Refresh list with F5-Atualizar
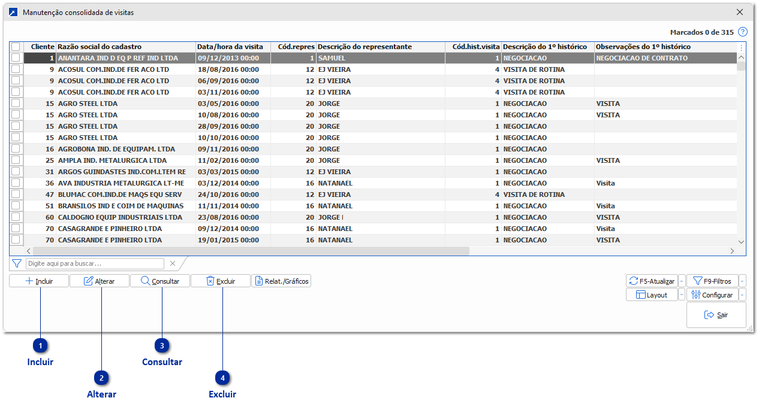The height and width of the screenshot is (410, 759). point(652,281)
